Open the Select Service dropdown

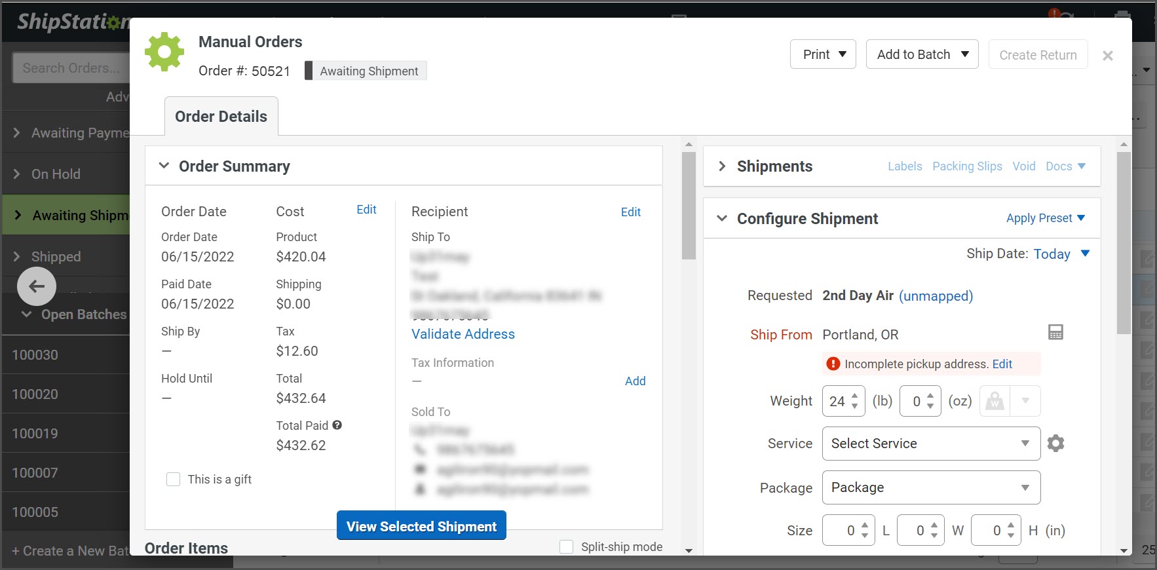(x=931, y=444)
